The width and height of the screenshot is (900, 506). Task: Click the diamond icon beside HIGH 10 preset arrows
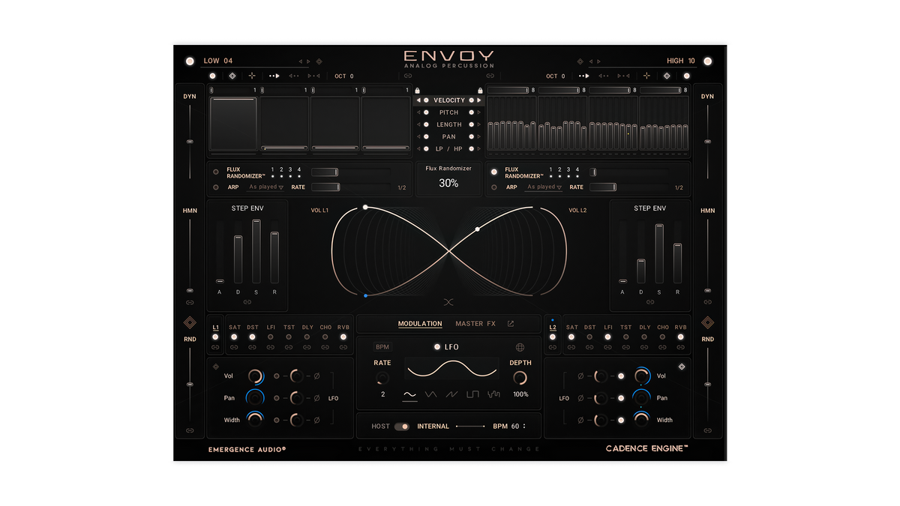(x=580, y=61)
